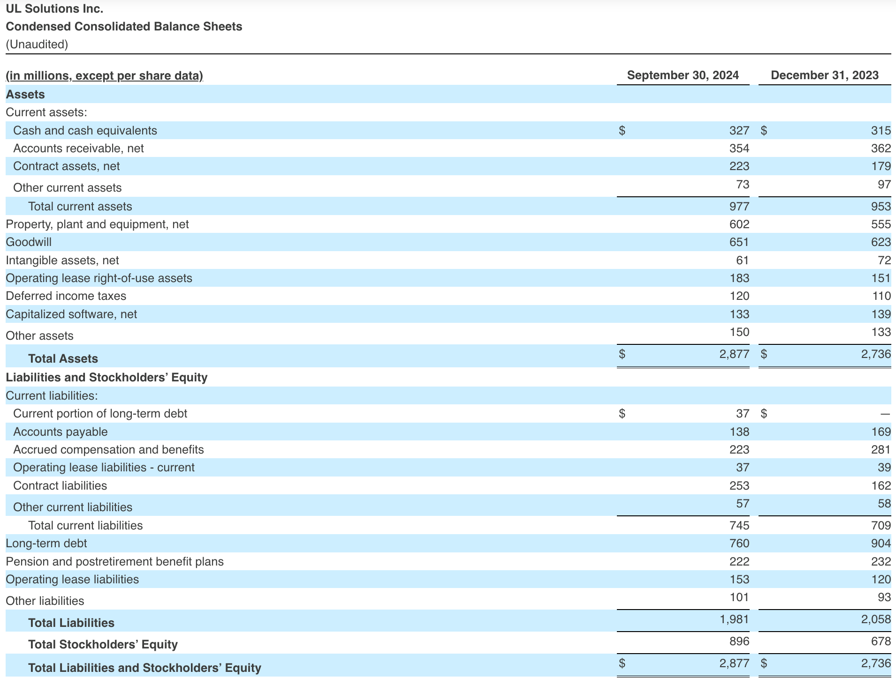The height and width of the screenshot is (685, 896).
Task: Click 'Cash and cash equivalents' row label
Action: pos(85,130)
